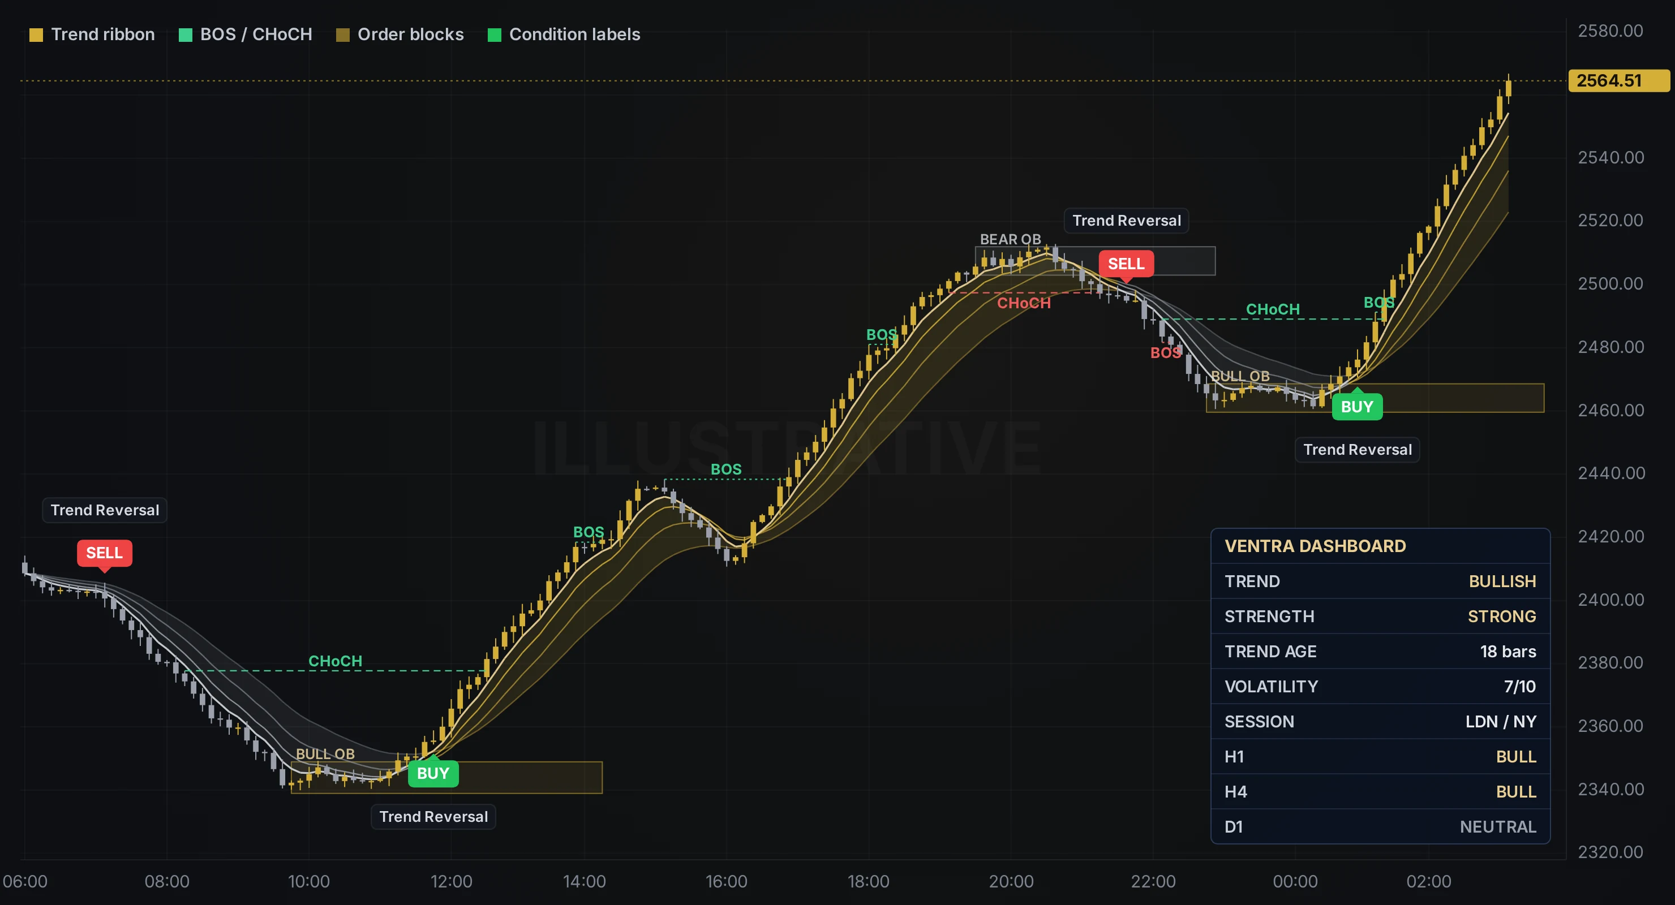Click the 2500.00 price axis label
The height and width of the screenshot is (905, 1675).
click(x=1610, y=283)
